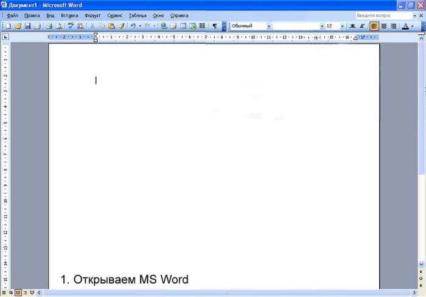This screenshot has width=426, height=297.
Task: Click the right indent marker on ruler
Action: pos(355,38)
